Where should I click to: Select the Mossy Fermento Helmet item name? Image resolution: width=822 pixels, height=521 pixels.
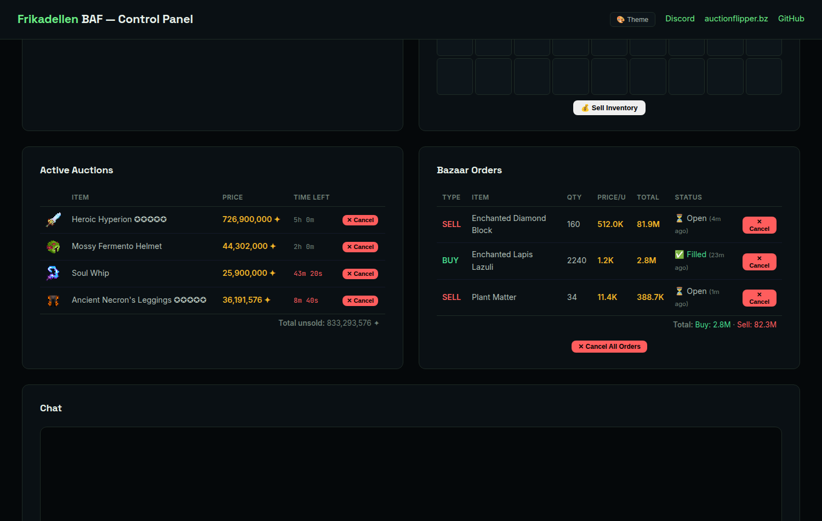pos(117,246)
